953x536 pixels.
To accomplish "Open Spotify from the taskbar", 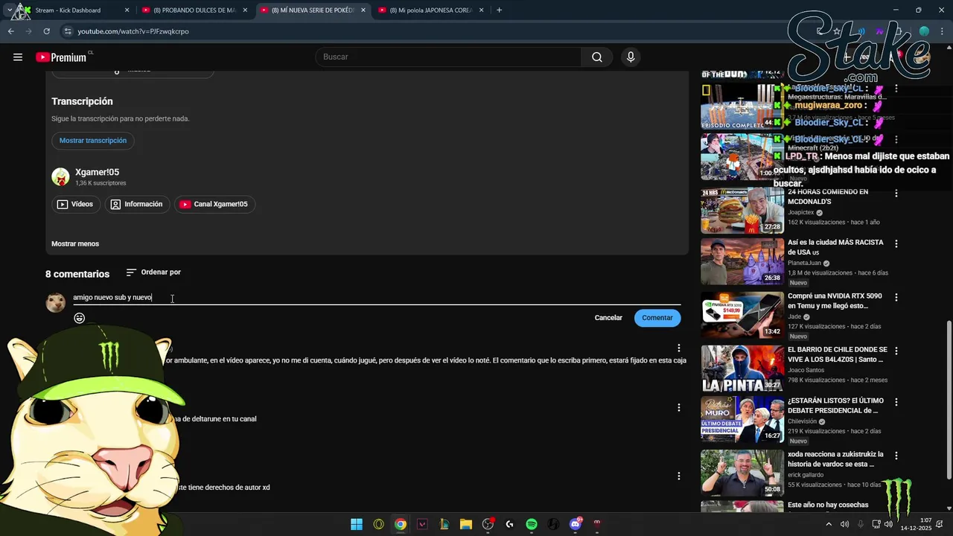I will pos(532,524).
